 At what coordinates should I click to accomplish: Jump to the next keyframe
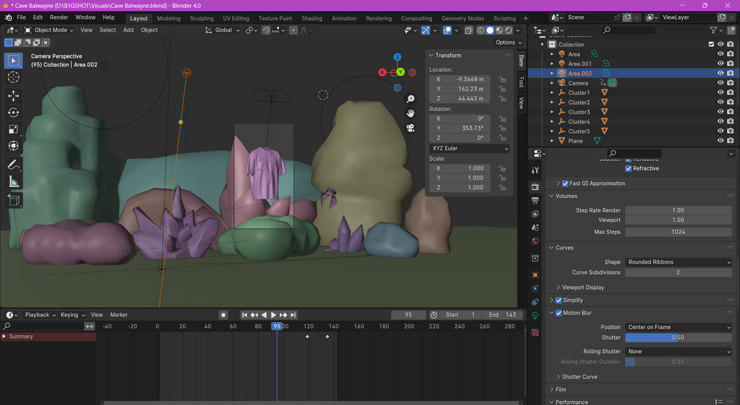pos(283,315)
